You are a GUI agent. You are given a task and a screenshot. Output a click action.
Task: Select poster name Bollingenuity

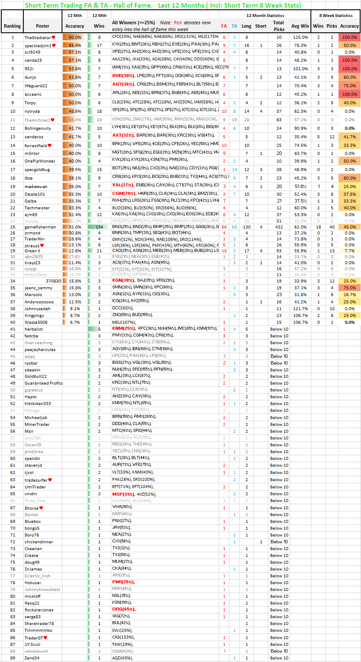point(37,128)
